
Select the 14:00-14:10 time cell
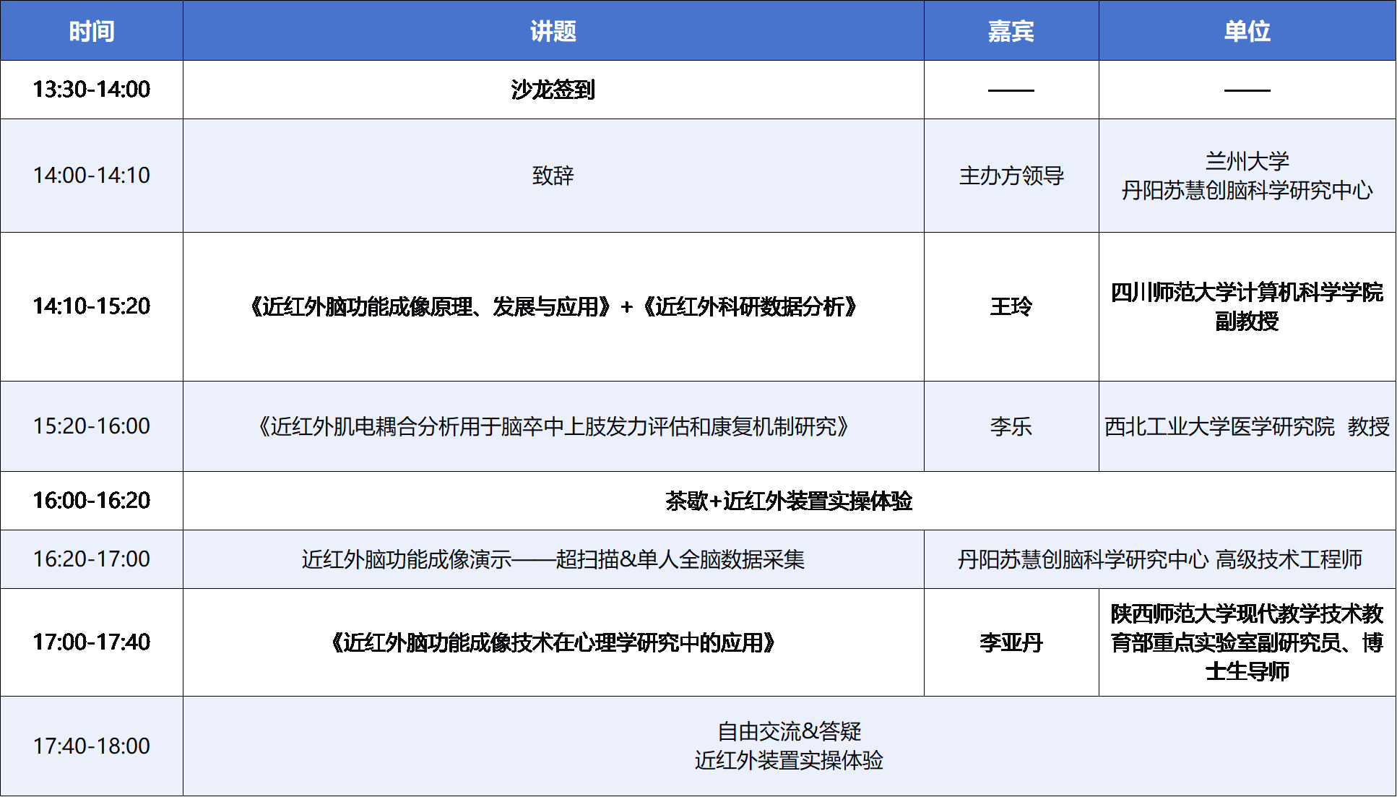tap(92, 176)
